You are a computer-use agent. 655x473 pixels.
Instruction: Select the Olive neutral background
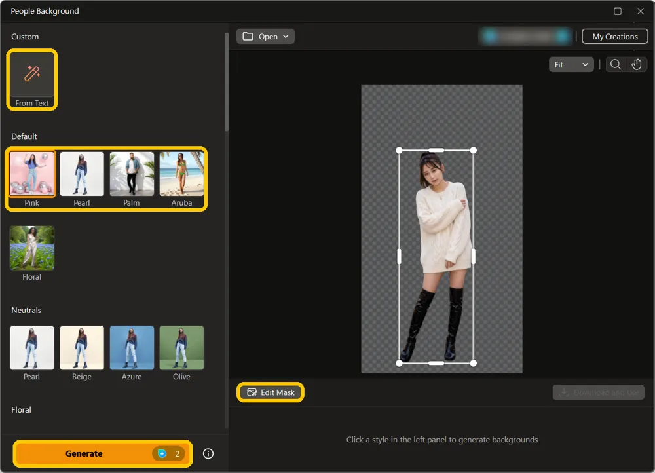(x=181, y=348)
